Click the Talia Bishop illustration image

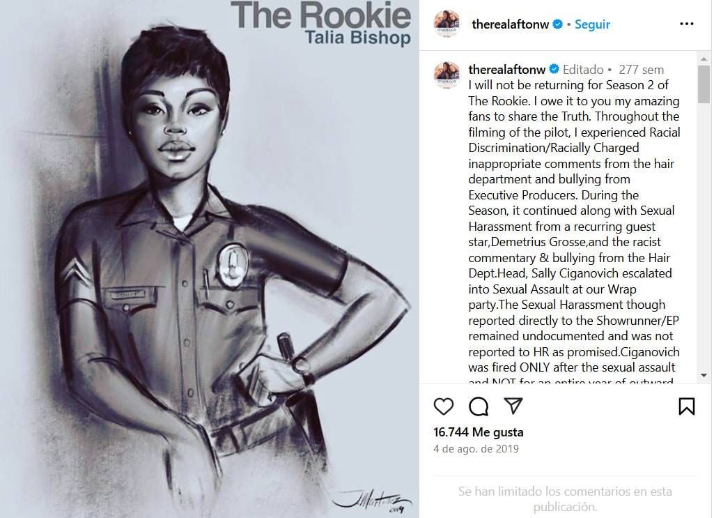click(x=210, y=259)
